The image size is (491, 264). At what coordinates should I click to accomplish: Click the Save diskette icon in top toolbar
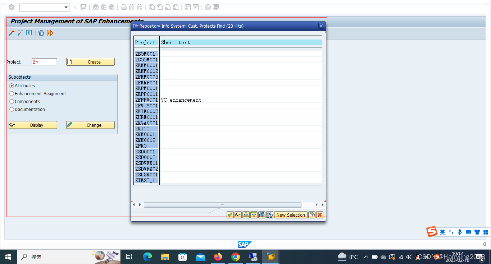click(83, 7)
